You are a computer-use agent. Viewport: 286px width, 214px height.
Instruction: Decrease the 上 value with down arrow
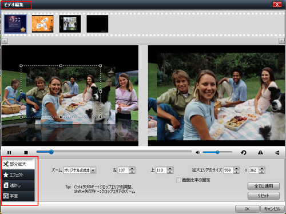pos(170,172)
